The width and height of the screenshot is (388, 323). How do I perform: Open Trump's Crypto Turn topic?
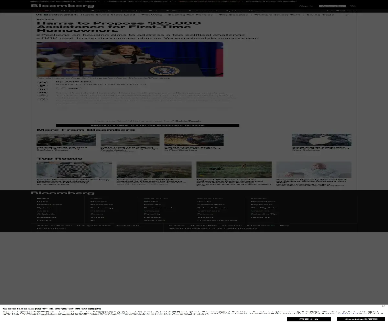(277, 15)
